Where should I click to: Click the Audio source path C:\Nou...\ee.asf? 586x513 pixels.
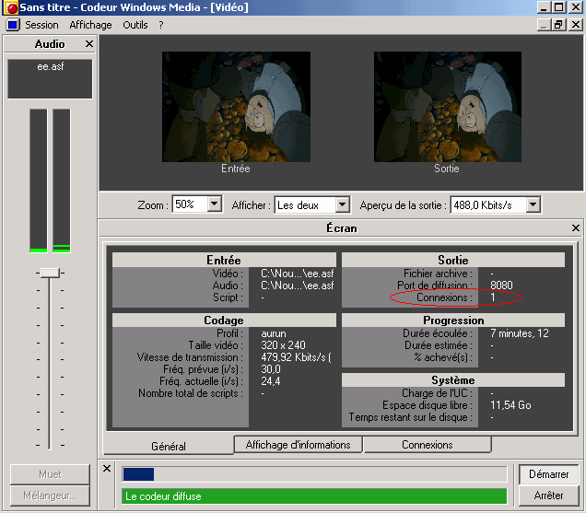click(297, 286)
